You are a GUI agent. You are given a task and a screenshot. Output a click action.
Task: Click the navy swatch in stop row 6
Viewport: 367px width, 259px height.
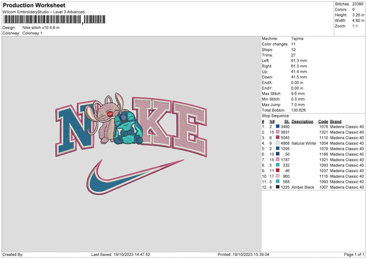(278, 154)
